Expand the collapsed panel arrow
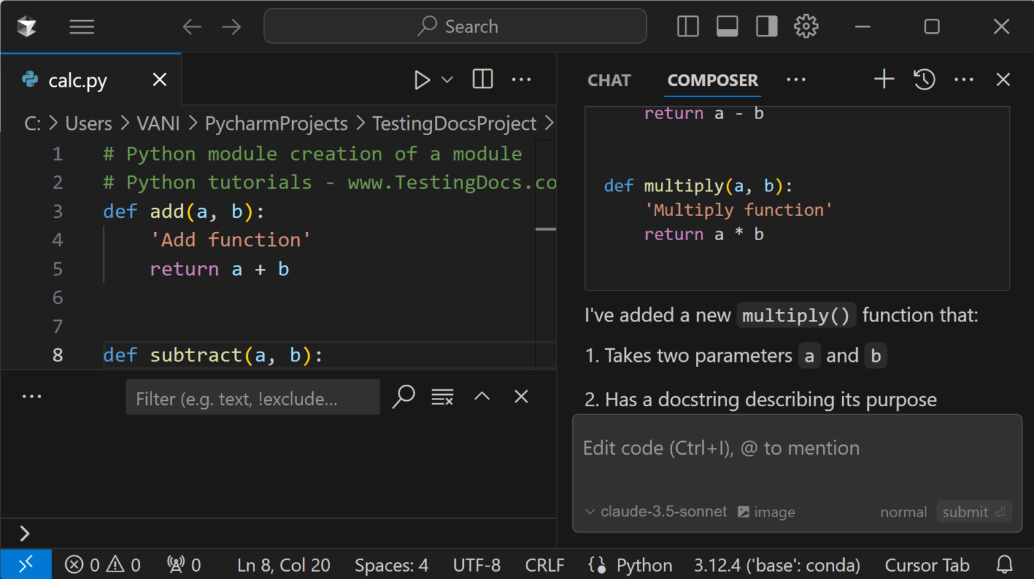The image size is (1034, 579). (x=24, y=533)
